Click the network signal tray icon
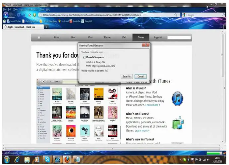 click(x=204, y=160)
